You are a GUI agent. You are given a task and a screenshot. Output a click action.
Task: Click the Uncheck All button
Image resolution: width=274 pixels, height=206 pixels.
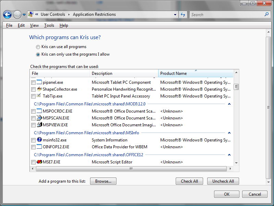click(223, 181)
